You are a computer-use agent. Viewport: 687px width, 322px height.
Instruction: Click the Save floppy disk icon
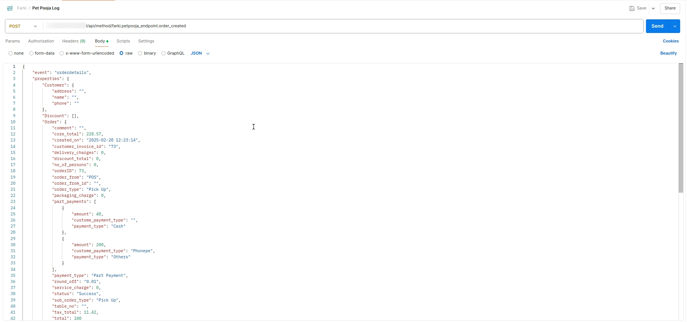(x=632, y=8)
